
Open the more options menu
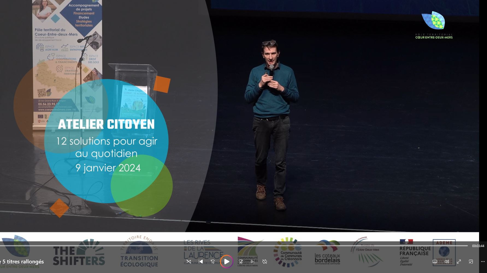click(x=482, y=262)
